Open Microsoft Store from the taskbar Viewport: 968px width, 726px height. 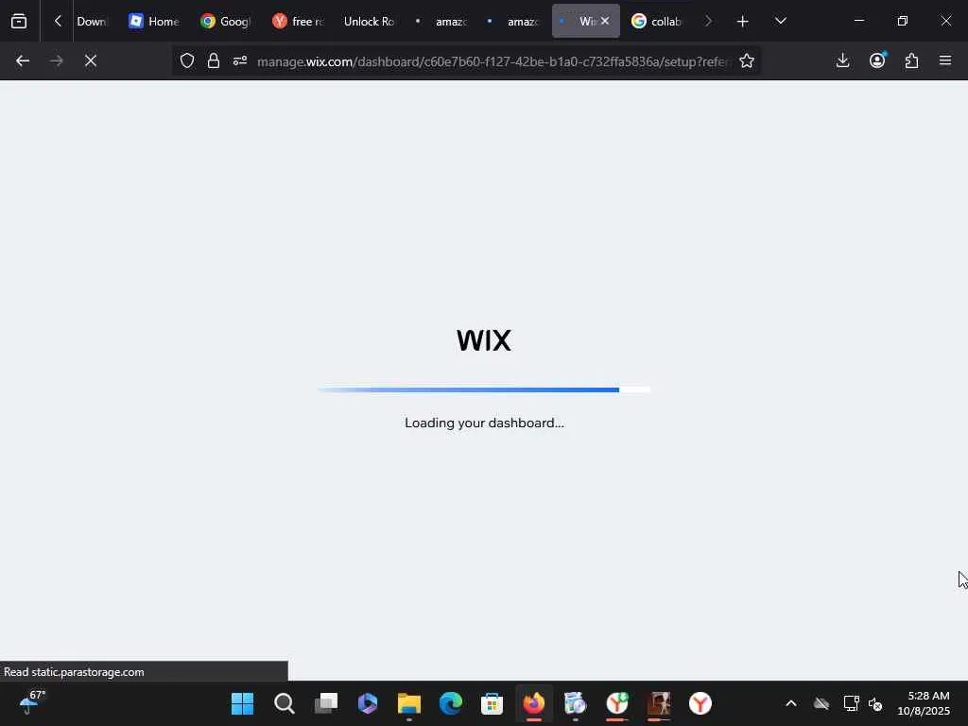point(492,703)
